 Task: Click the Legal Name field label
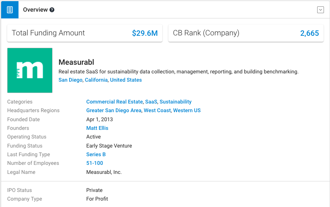click(21, 172)
